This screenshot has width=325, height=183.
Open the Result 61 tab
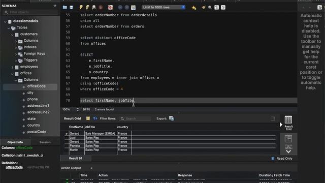[x=76, y=158]
